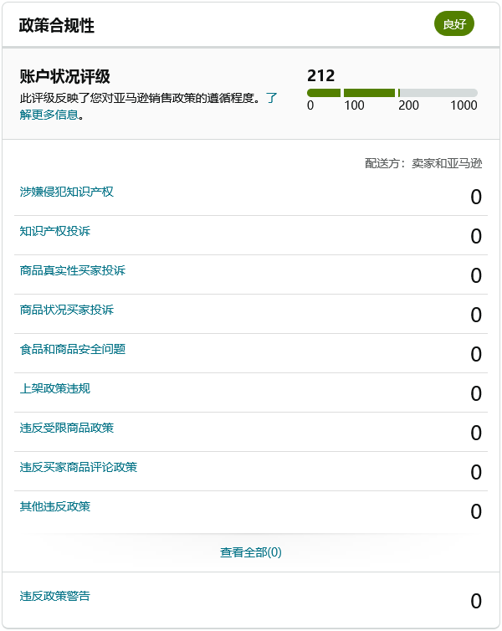Click the count for 涉嫌侵犯知识产权
Viewport: 502px width, 631px height.
pos(476,198)
